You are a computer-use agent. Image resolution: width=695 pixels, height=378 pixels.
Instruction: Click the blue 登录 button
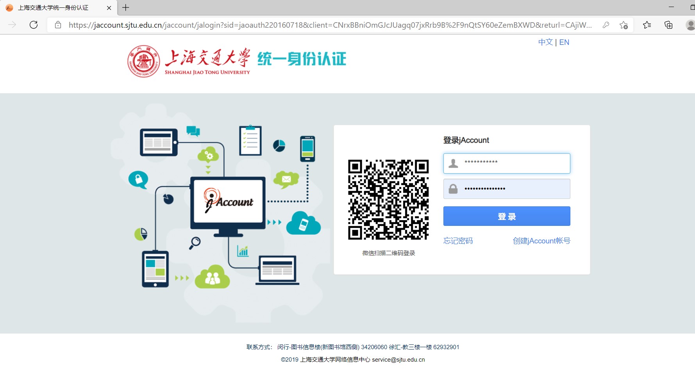point(507,216)
